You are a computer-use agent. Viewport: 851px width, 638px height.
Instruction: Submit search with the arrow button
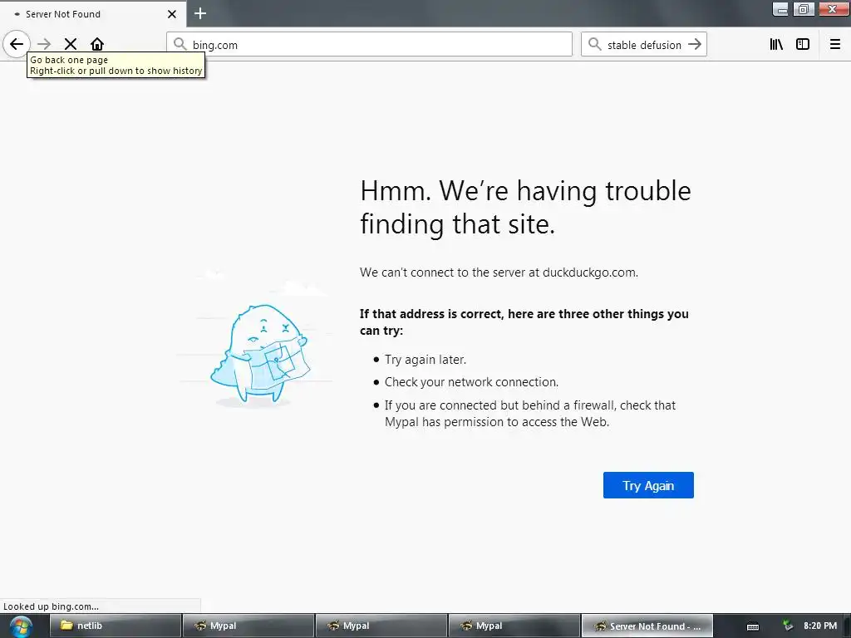click(x=695, y=45)
